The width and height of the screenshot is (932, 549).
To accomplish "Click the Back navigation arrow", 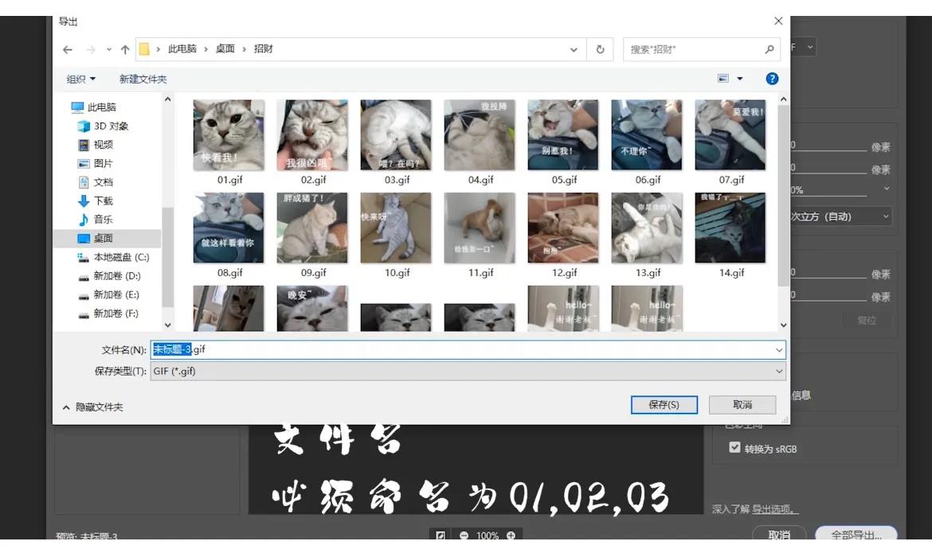I will [67, 49].
